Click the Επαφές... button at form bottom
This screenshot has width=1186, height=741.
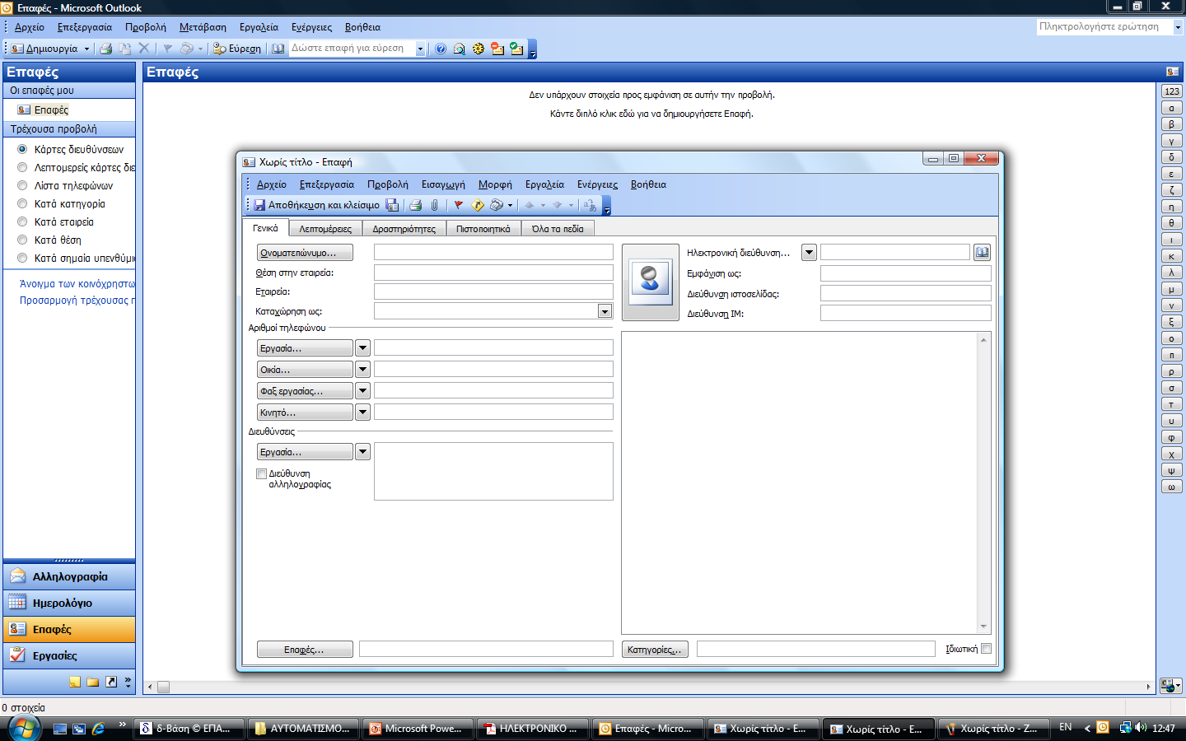coord(305,650)
